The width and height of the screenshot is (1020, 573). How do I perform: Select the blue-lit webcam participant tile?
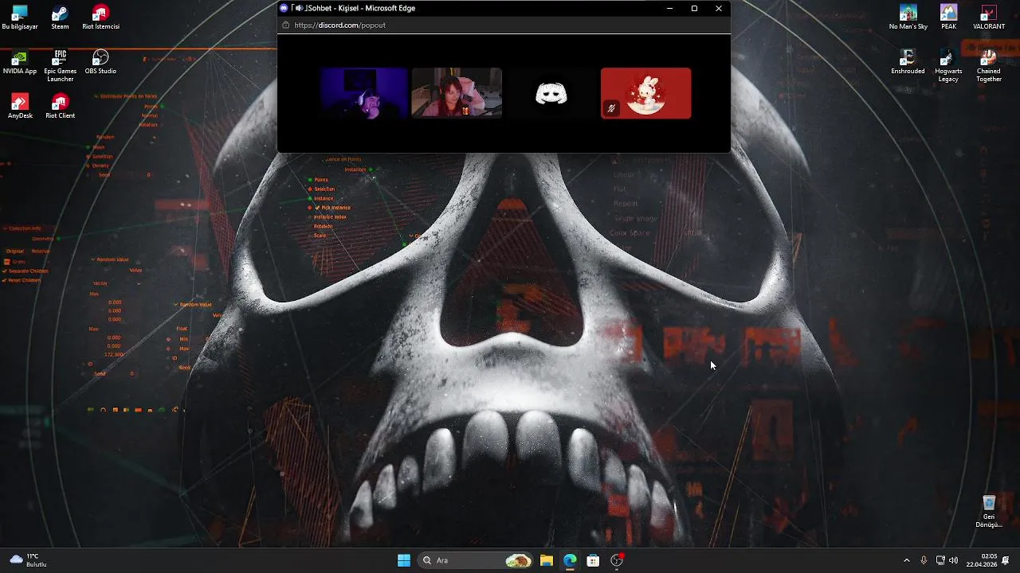click(364, 93)
